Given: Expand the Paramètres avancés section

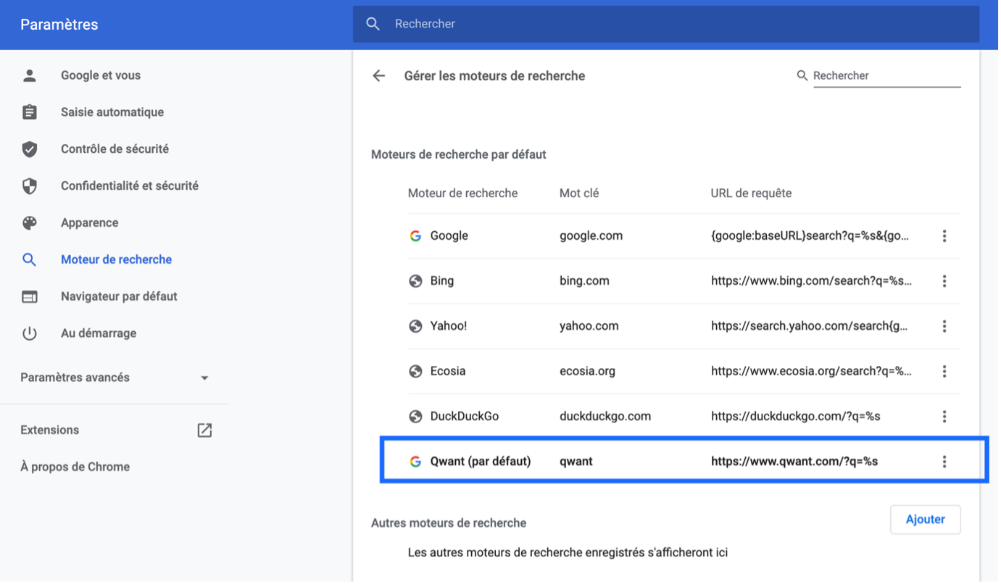Looking at the screenshot, I should pyautogui.click(x=204, y=377).
